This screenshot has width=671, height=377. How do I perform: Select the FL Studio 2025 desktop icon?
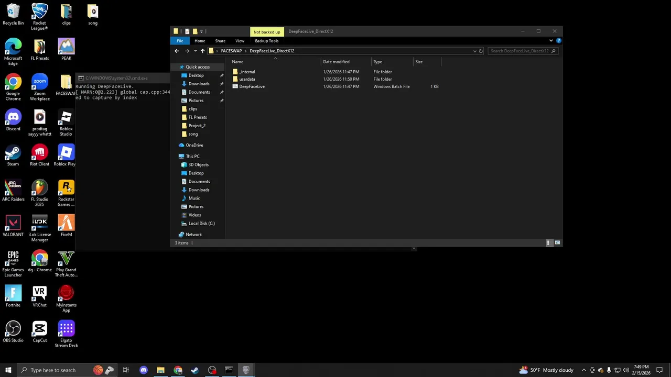39,193
